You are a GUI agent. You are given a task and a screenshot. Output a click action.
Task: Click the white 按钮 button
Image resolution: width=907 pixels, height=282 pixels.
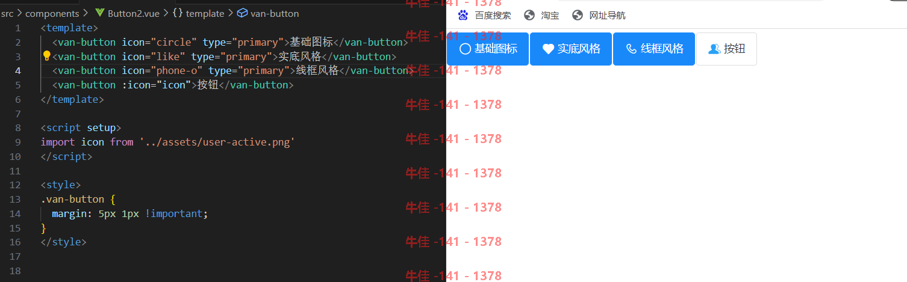pyautogui.click(x=726, y=49)
